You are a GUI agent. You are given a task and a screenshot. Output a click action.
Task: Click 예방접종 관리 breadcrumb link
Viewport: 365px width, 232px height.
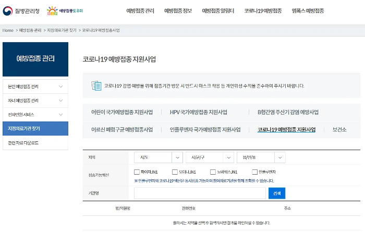pos(30,30)
